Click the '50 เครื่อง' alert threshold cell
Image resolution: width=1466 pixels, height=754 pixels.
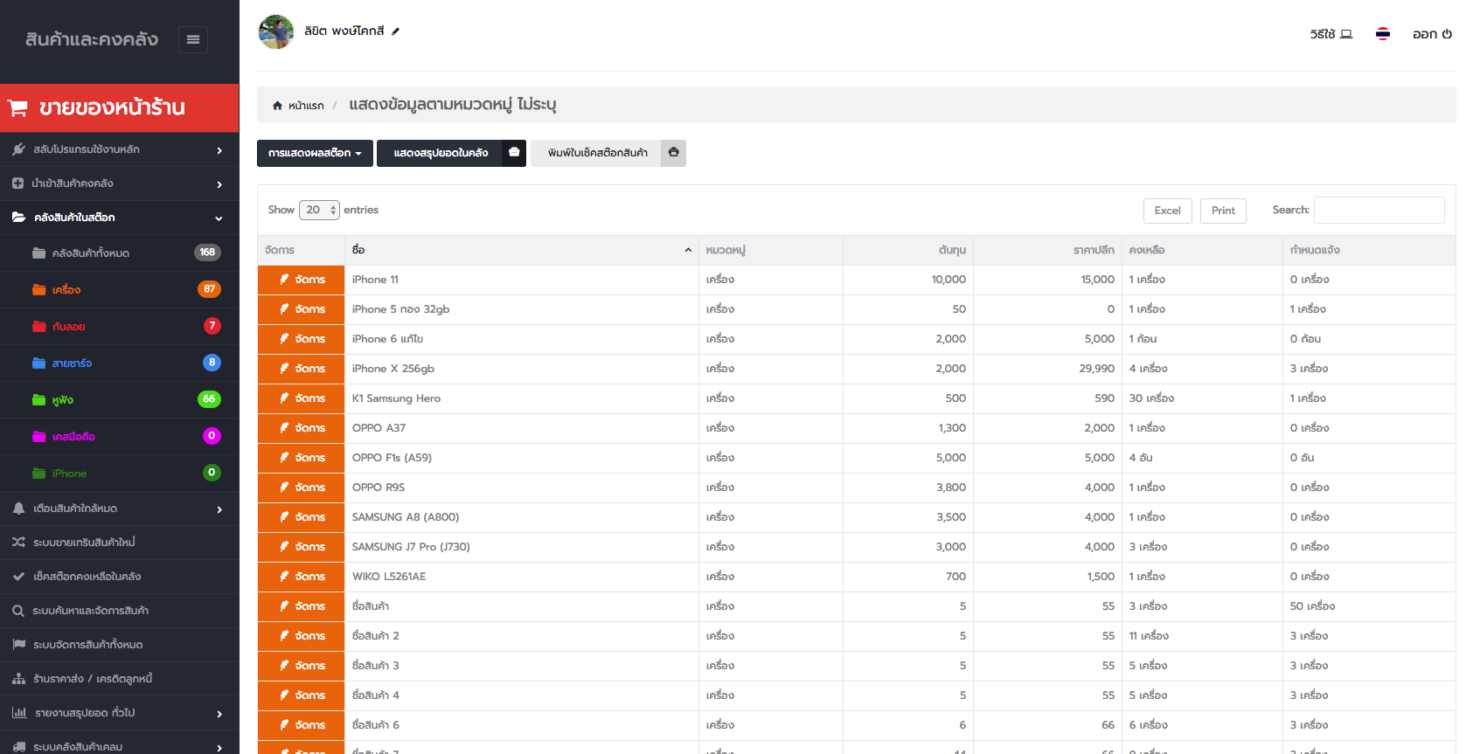[x=1369, y=606]
